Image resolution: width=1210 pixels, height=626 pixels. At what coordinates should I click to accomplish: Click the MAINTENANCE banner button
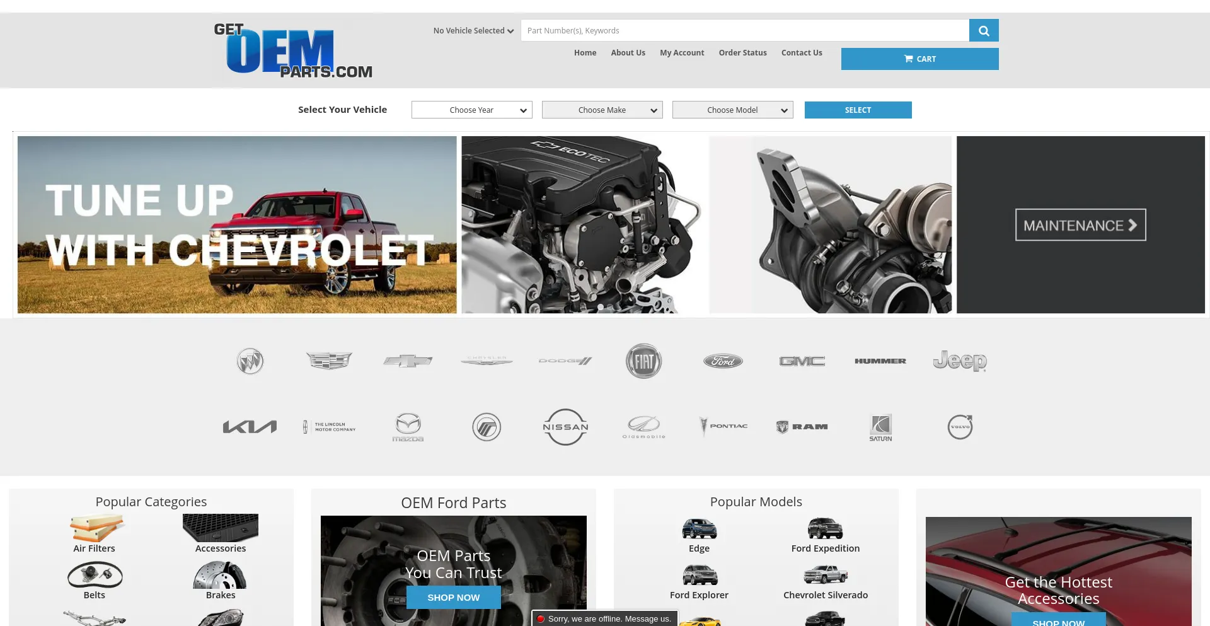click(1081, 225)
